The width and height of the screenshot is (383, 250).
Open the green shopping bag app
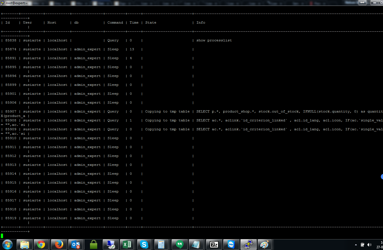click(94, 245)
